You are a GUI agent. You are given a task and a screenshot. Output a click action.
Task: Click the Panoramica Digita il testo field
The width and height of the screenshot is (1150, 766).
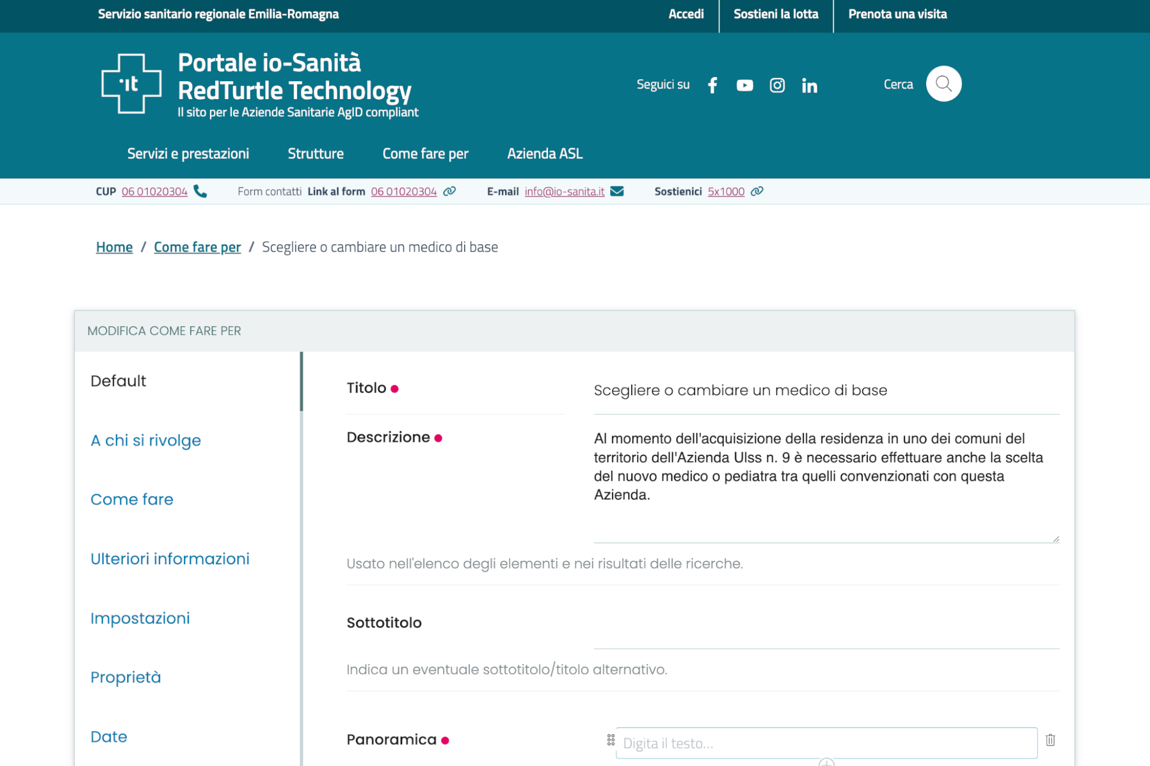coord(826,743)
